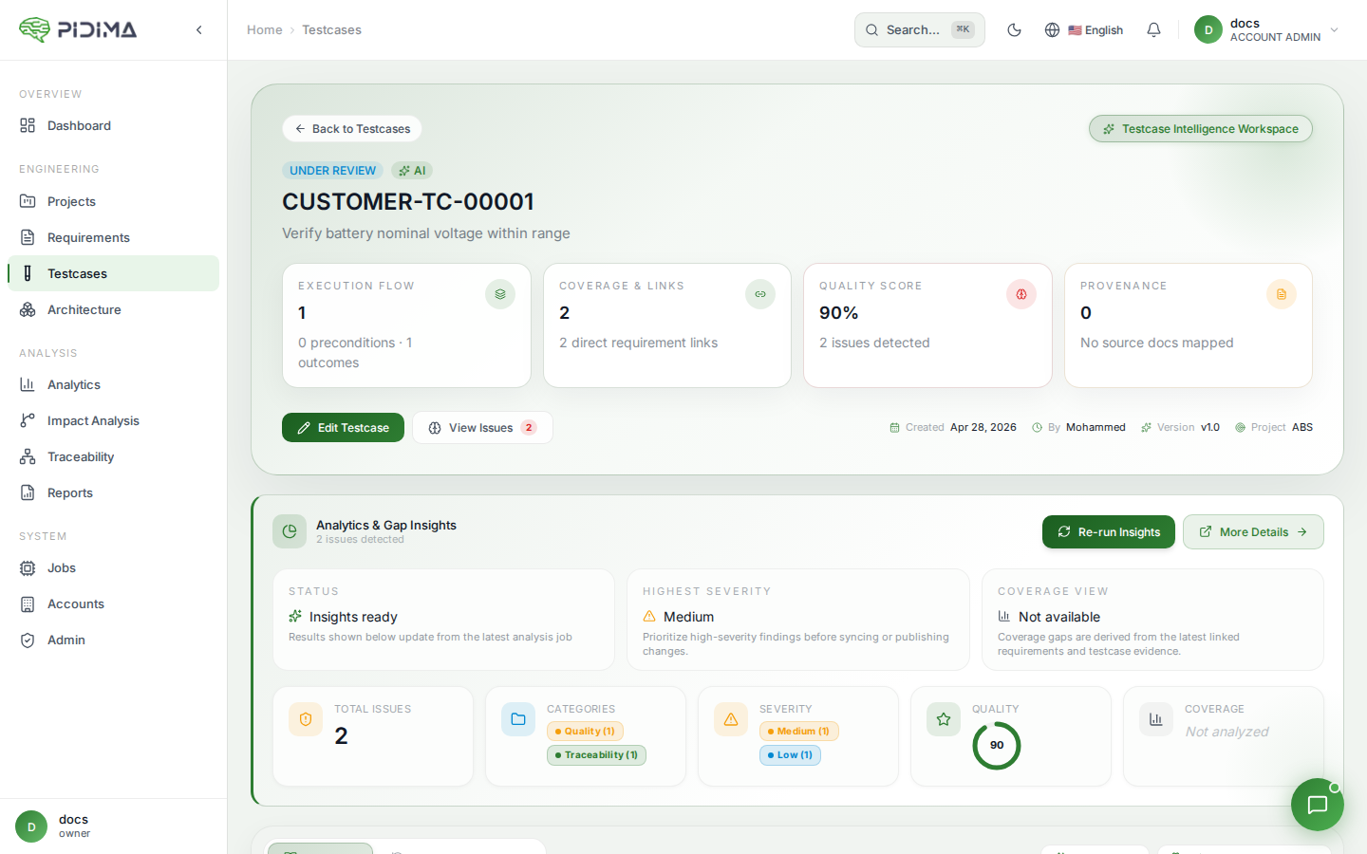1367x854 pixels.
Task: Click the Medium severity warning icon
Action: click(649, 616)
